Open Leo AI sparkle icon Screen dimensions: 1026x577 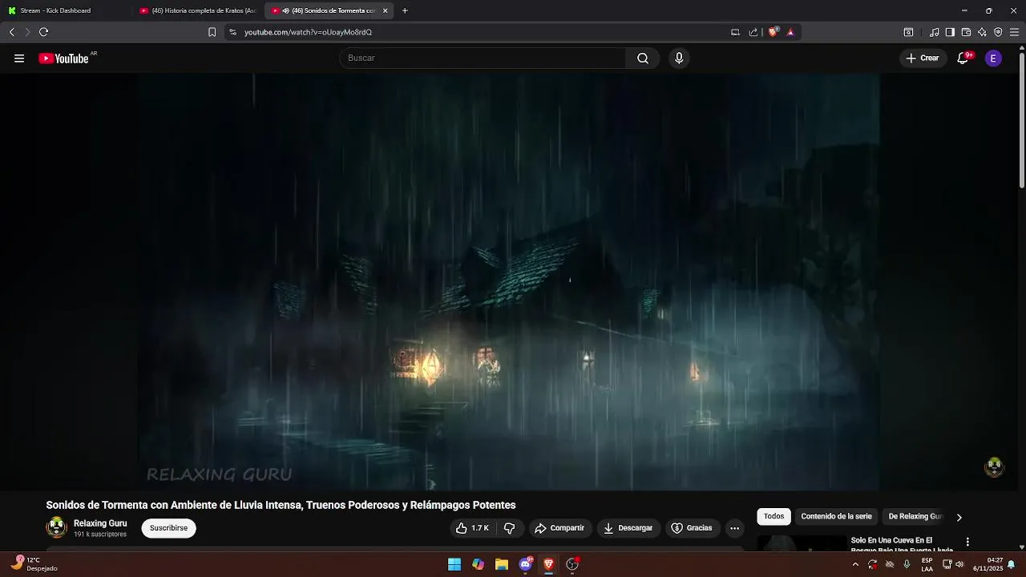point(982,32)
